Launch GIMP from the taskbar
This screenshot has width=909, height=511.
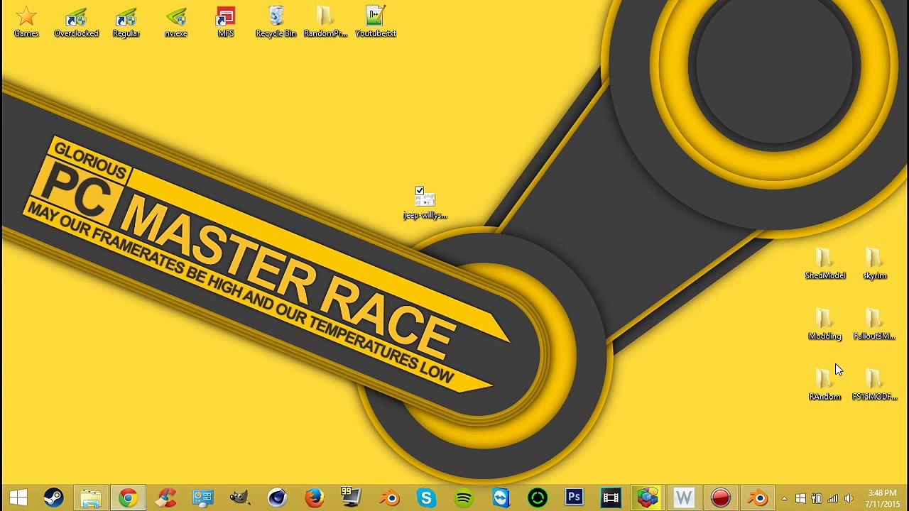point(240,498)
